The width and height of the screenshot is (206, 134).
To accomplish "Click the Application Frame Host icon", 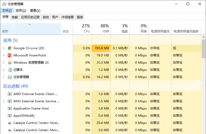I will (x=10, y=108).
